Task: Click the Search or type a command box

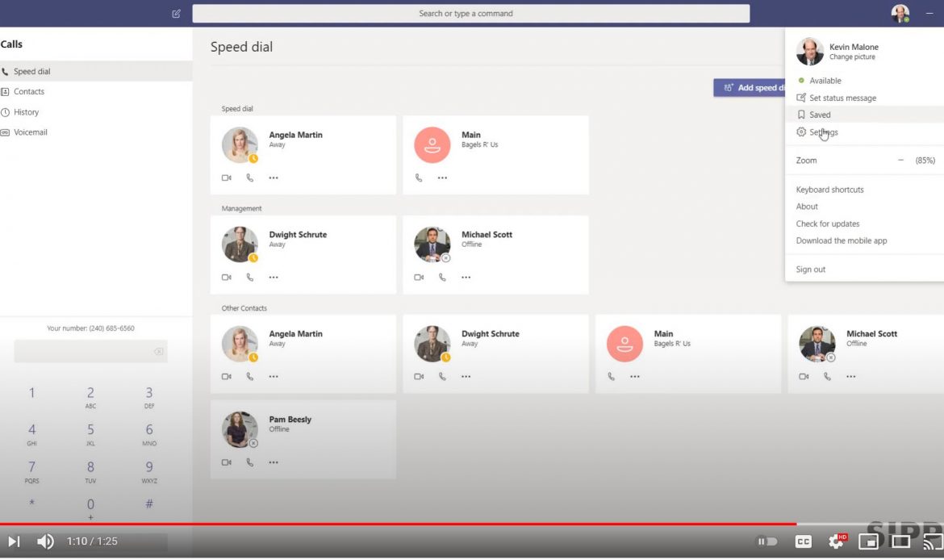Action: 470,14
